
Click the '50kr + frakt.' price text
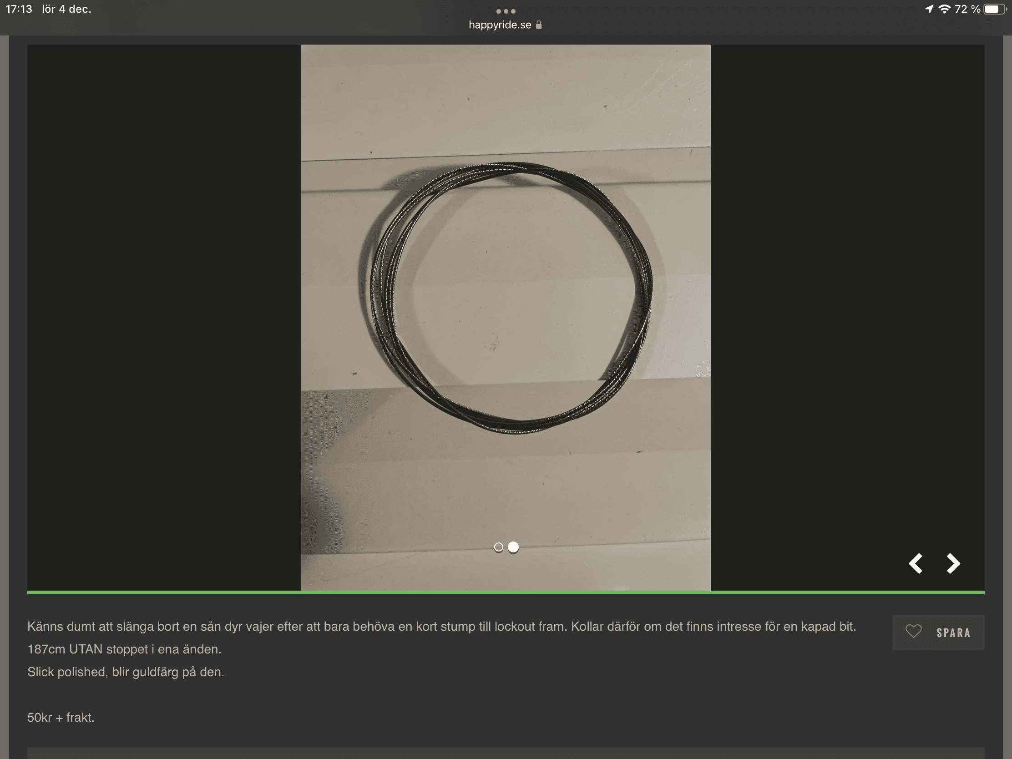(x=61, y=718)
